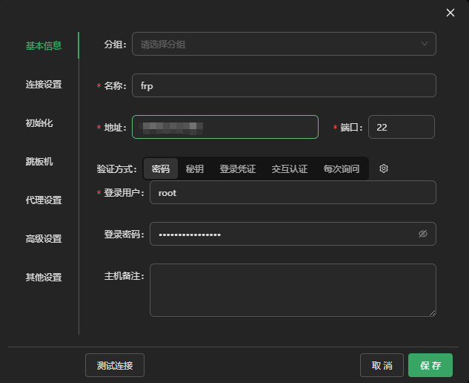Go to the 初始化 tab
The width and height of the screenshot is (469, 383).
click(39, 122)
